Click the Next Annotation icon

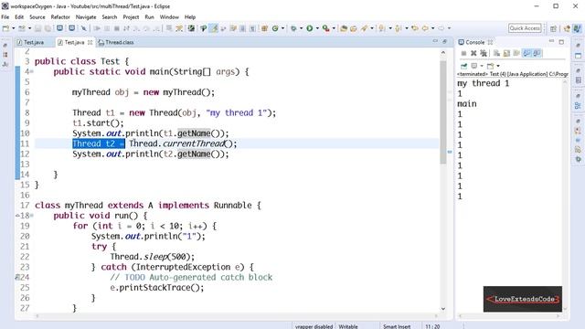point(381,28)
